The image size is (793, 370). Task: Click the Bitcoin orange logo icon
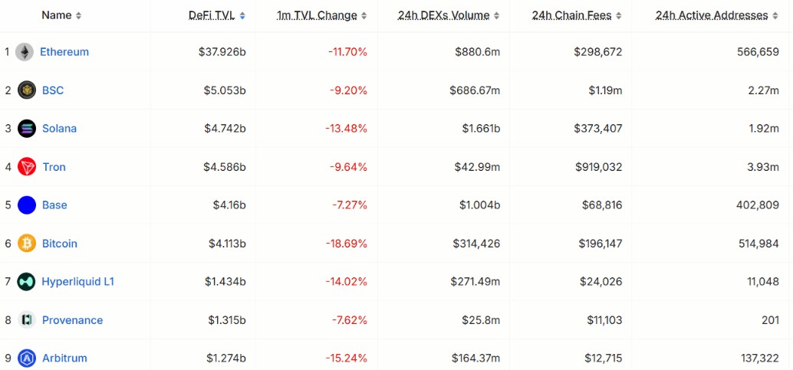[27, 244]
